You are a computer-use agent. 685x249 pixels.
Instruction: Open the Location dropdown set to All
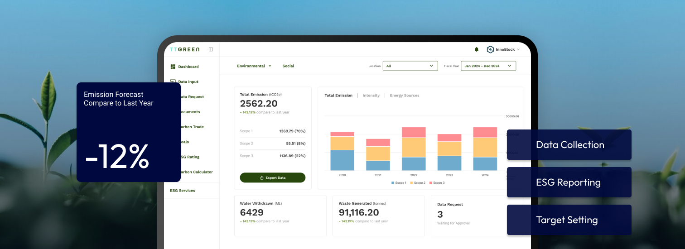click(410, 66)
